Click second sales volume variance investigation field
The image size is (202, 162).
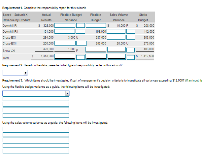click(x=36, y=135)
